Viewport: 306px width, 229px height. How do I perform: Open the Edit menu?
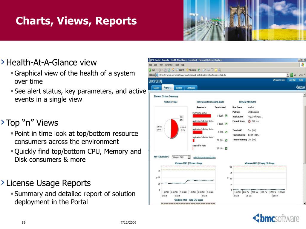pos(155,65)
